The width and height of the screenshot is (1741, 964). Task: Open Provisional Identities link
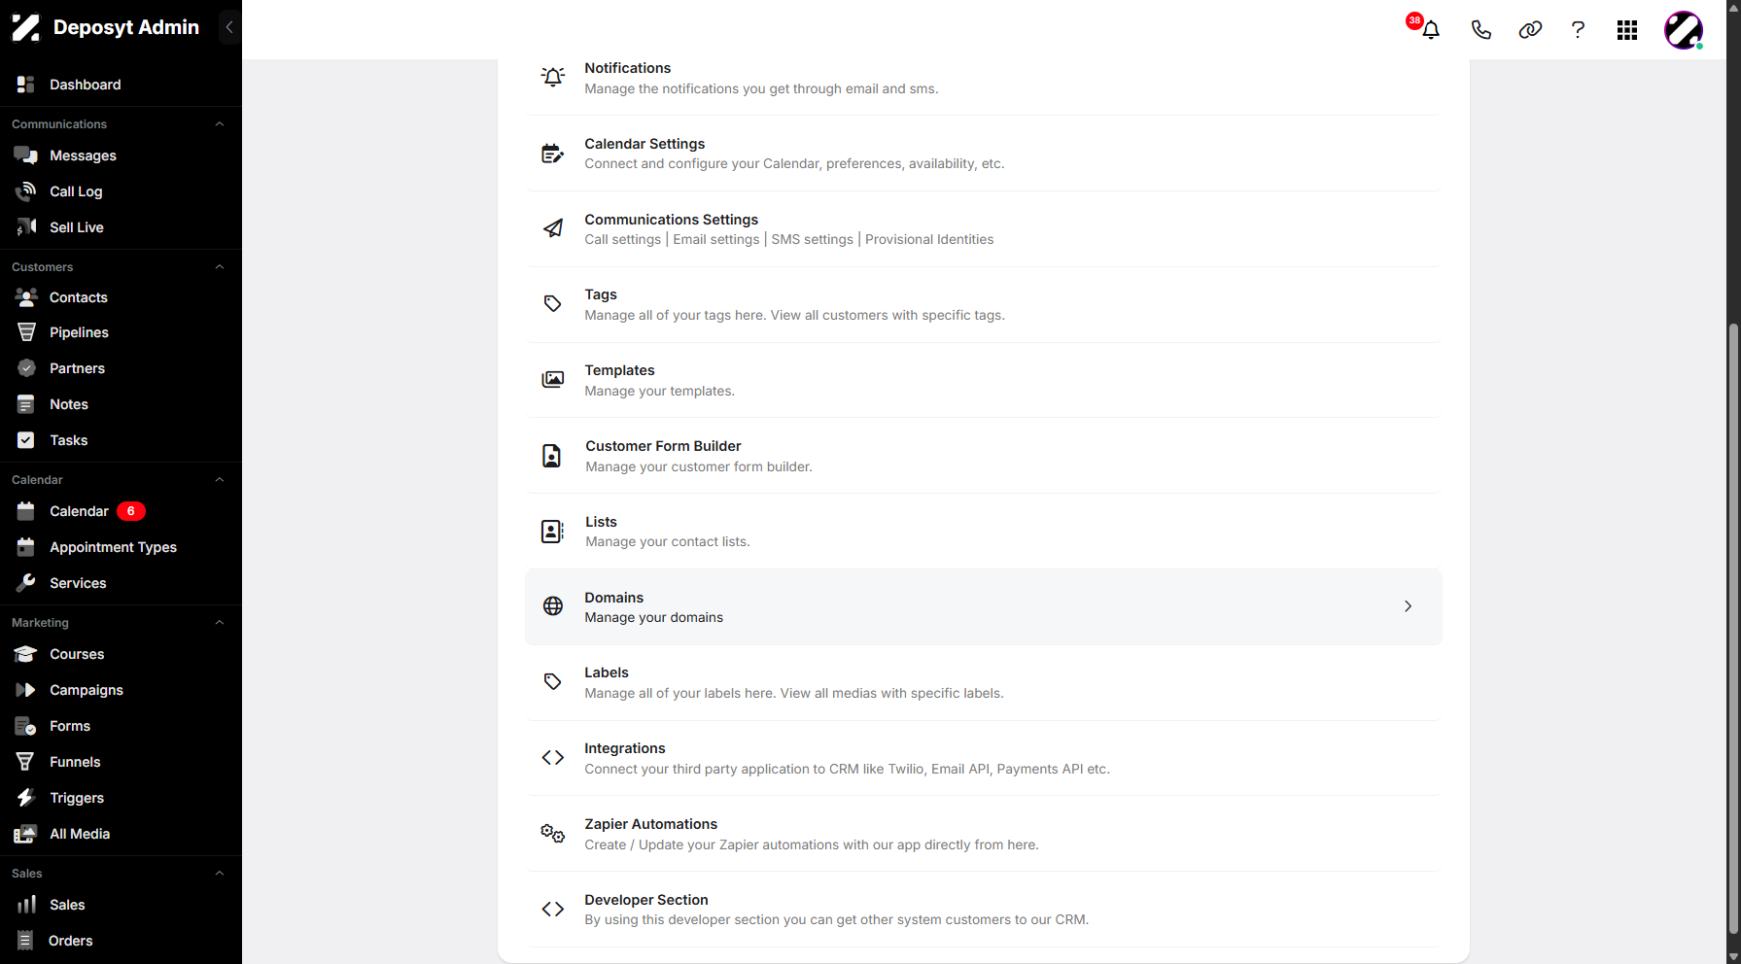coord(929,240)
